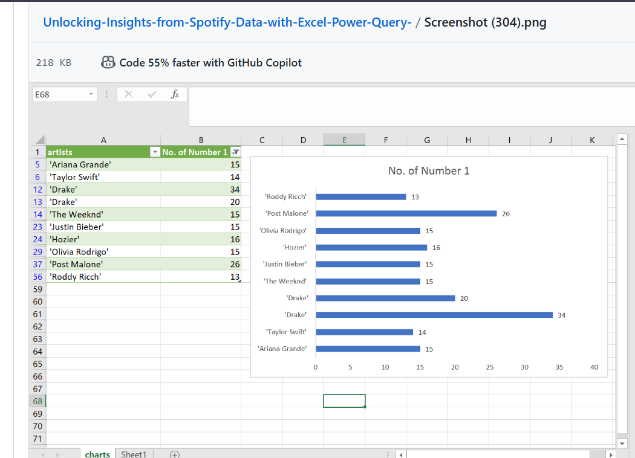Viewport: 635px width, 458px height.
Task: Select the 'Post Malone' cell
Action: [x=103, y=264]
